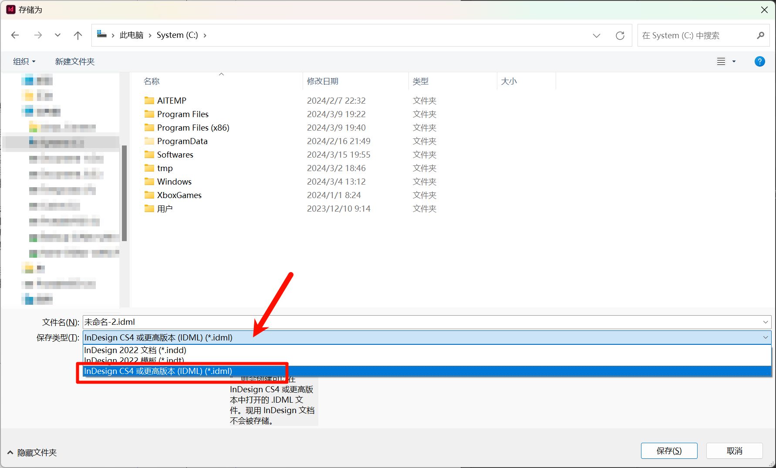Image resolution: width=776 pixels, height=468 pixels.
Task: Open the 组织 dropdown menu
Action: point(24,61)
